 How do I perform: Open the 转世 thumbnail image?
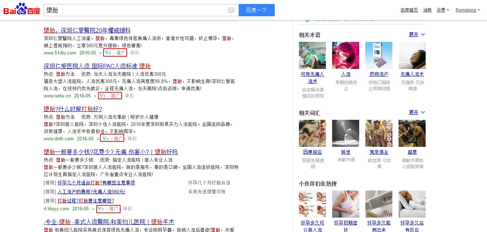345,133
